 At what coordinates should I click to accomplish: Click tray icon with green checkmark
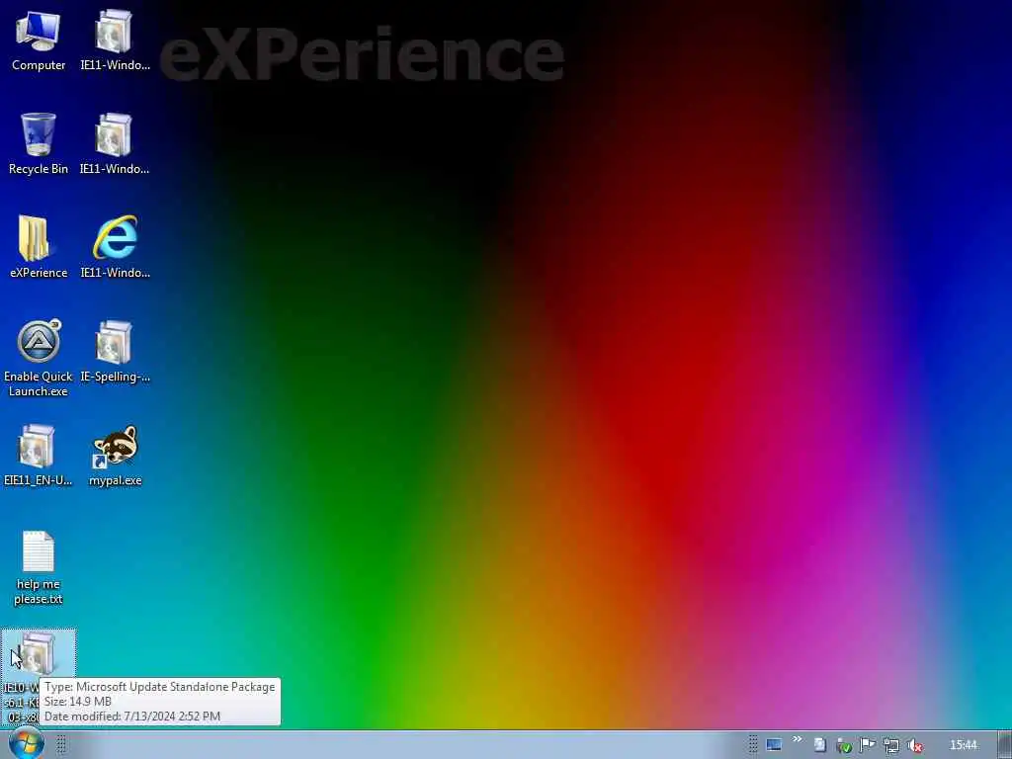[x=844, y=745]
